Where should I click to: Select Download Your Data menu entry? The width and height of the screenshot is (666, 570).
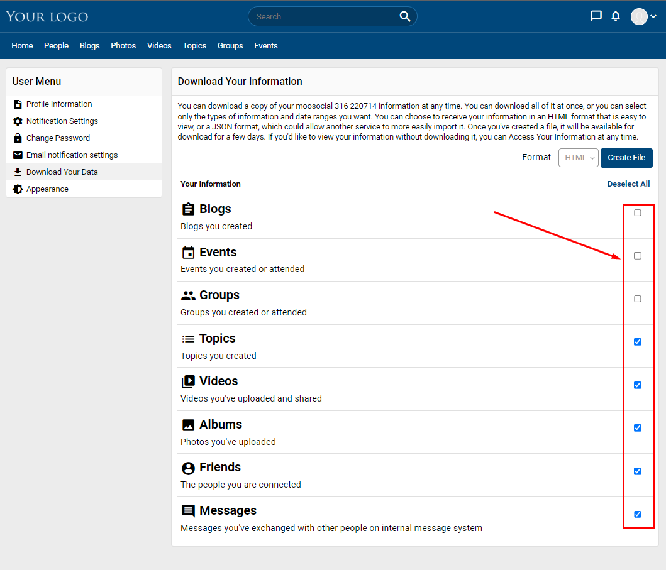(x=84, y=172)
